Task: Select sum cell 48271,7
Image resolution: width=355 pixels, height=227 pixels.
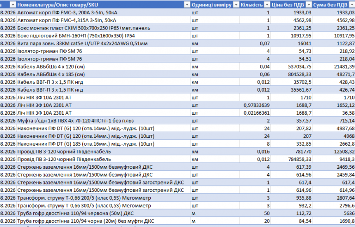Action: 334,74
